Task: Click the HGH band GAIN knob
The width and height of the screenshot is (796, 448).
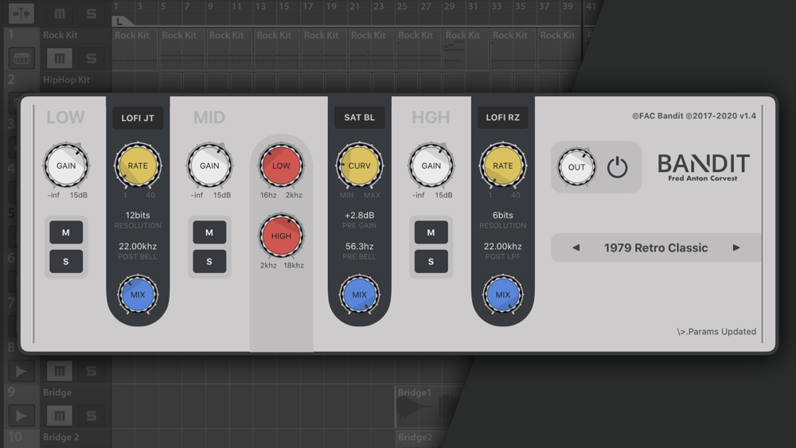Action: (x=431, y=166)
